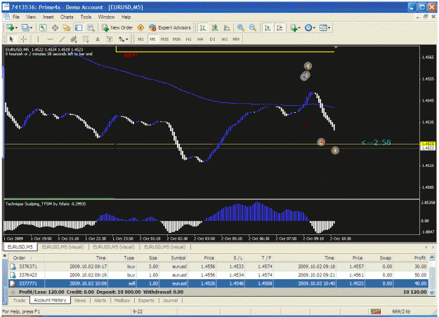Switch to M30 timeframe

tap(176, 39)
